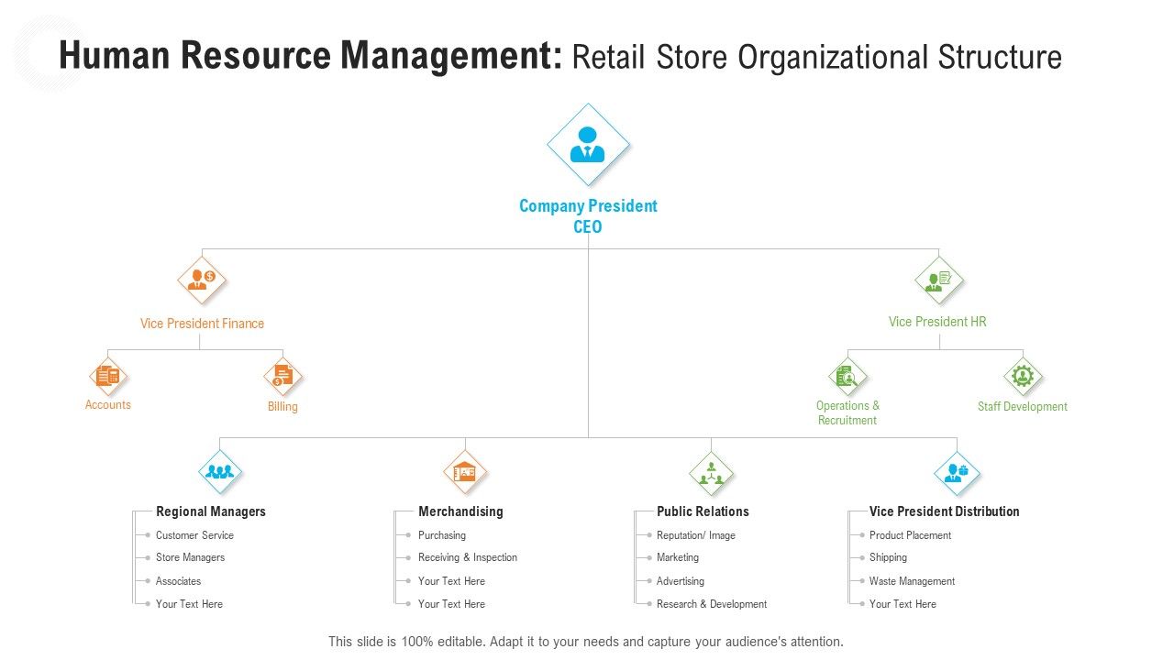
Task: Click the Shipping list item
Action: (x=888, y=557)
